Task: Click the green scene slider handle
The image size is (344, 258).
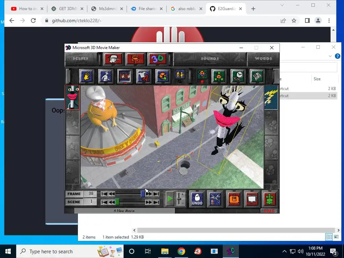Action: (x=117, y=202)
